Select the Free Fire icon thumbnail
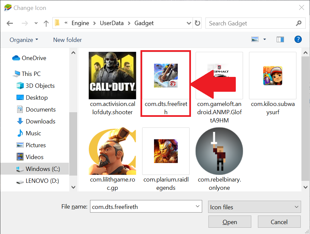Image resolution: width=310 pixels, height=234 pixels. pos(166,75)
